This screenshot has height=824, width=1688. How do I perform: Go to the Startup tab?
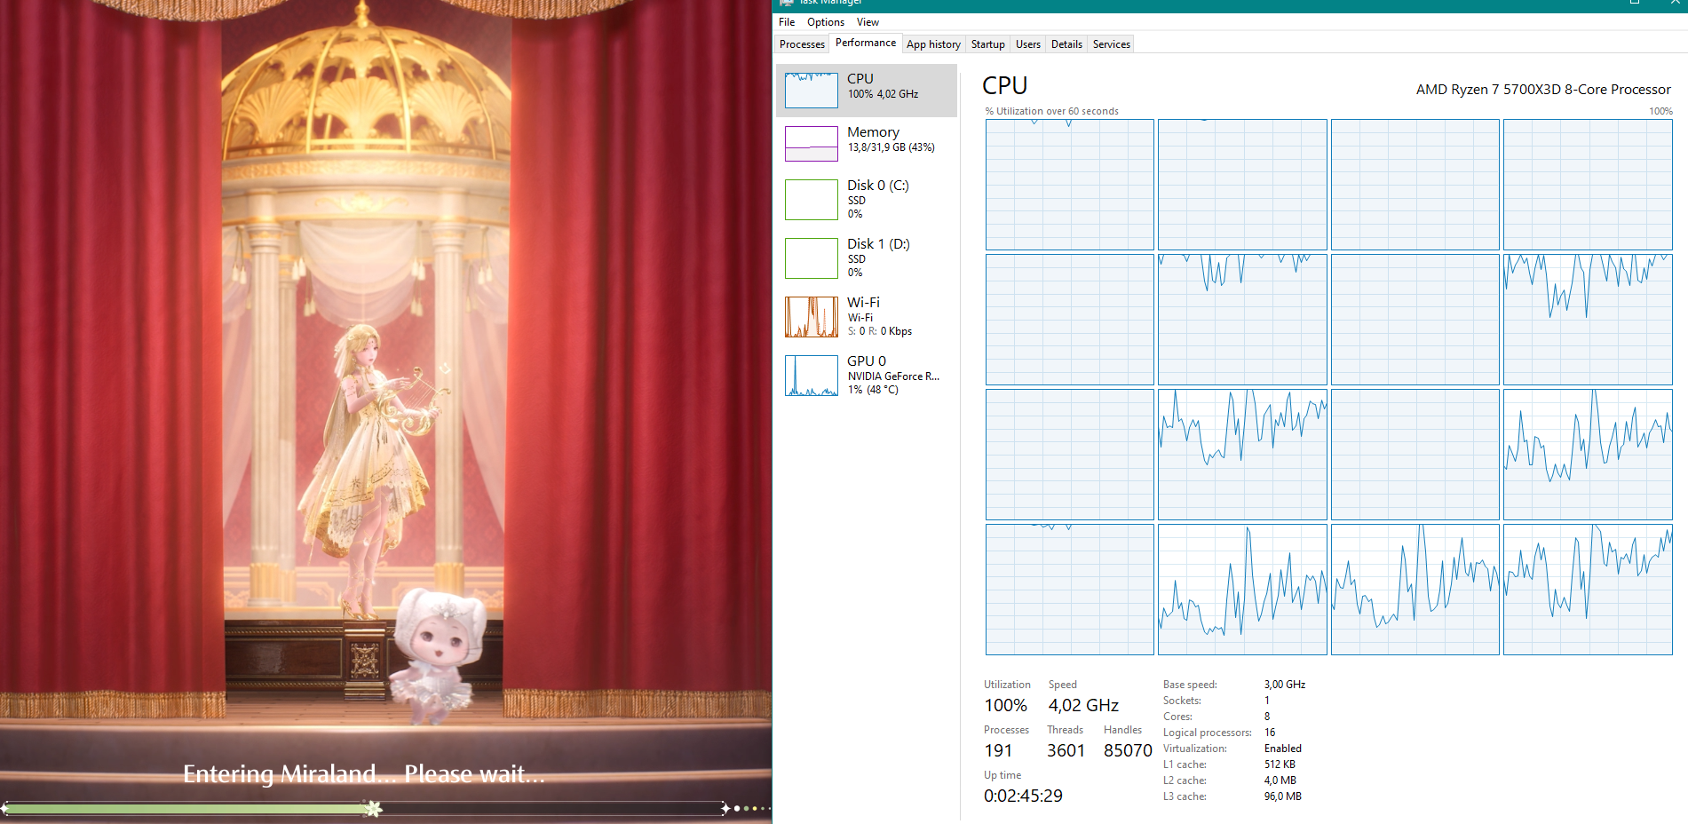coord(987,44)
